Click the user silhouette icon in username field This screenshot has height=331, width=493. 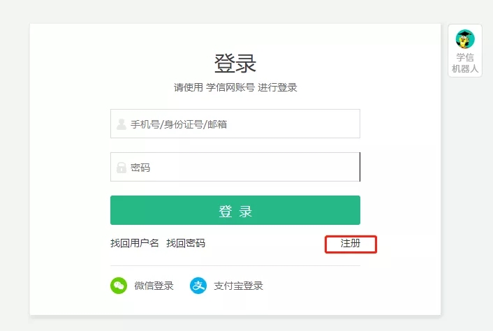coord(121,124)
